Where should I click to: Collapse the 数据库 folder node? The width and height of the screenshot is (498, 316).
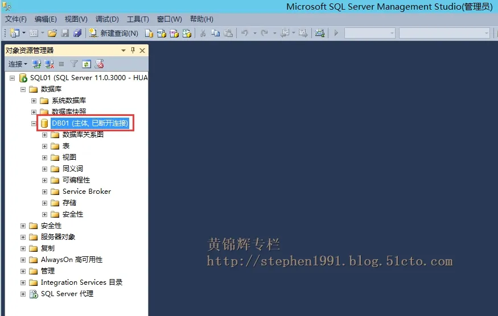(x=23, y=89)
